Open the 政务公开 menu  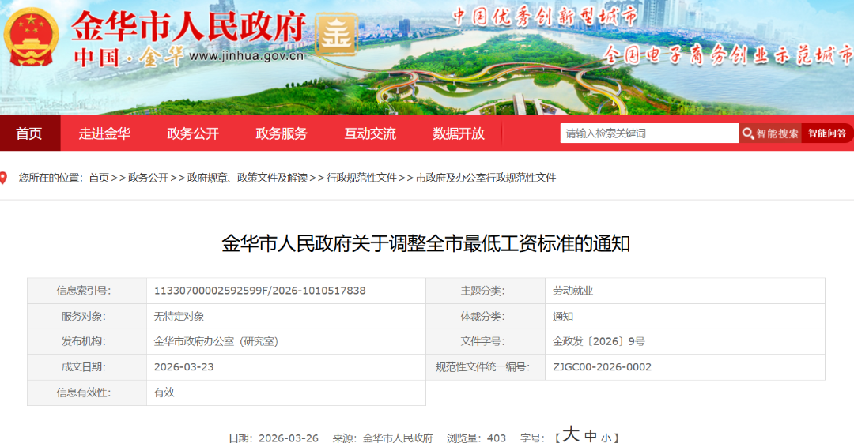click(x=193, y=133)
